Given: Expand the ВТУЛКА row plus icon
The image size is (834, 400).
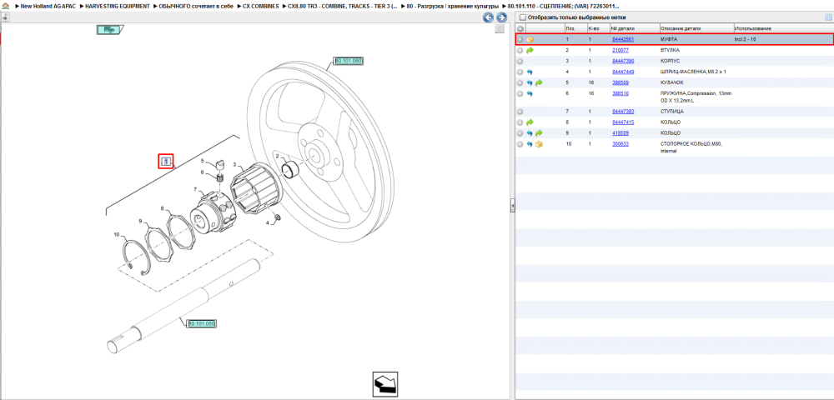Looking at the screenshot, I should pyautogui.click(x=520, y=51).
